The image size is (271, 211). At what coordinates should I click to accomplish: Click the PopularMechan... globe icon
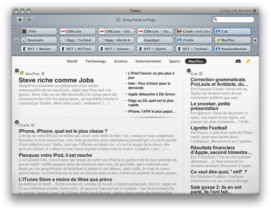tap(218, 49)
